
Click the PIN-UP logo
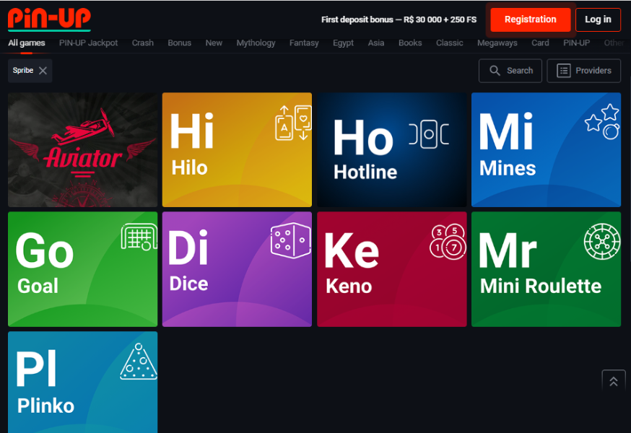click(49, 19)
